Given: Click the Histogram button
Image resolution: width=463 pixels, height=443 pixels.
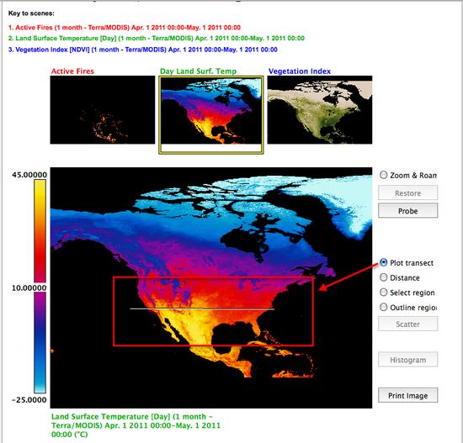Looking at the screenshot, I should [x=407, y=360].
